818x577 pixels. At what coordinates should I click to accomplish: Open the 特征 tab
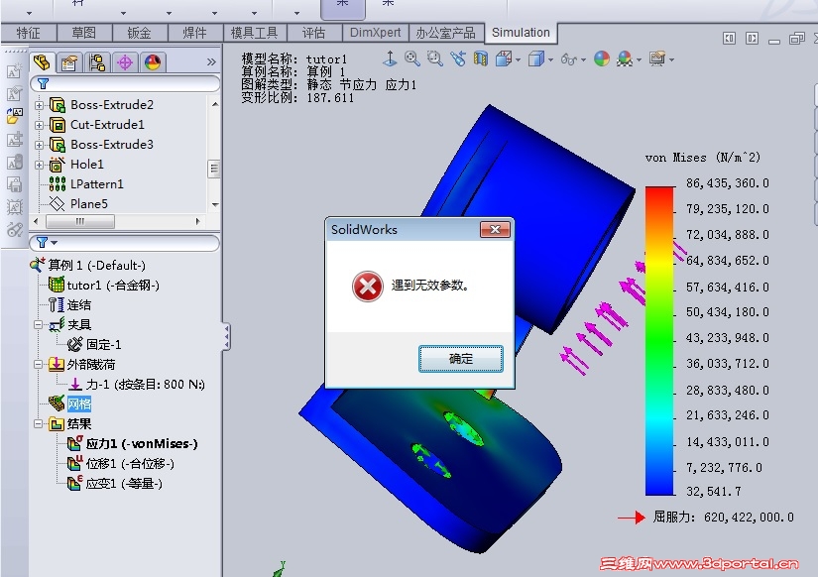(28, 33)
